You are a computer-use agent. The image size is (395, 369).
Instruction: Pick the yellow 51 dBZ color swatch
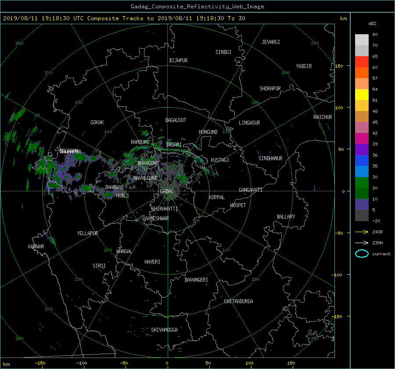pos(362,95)
